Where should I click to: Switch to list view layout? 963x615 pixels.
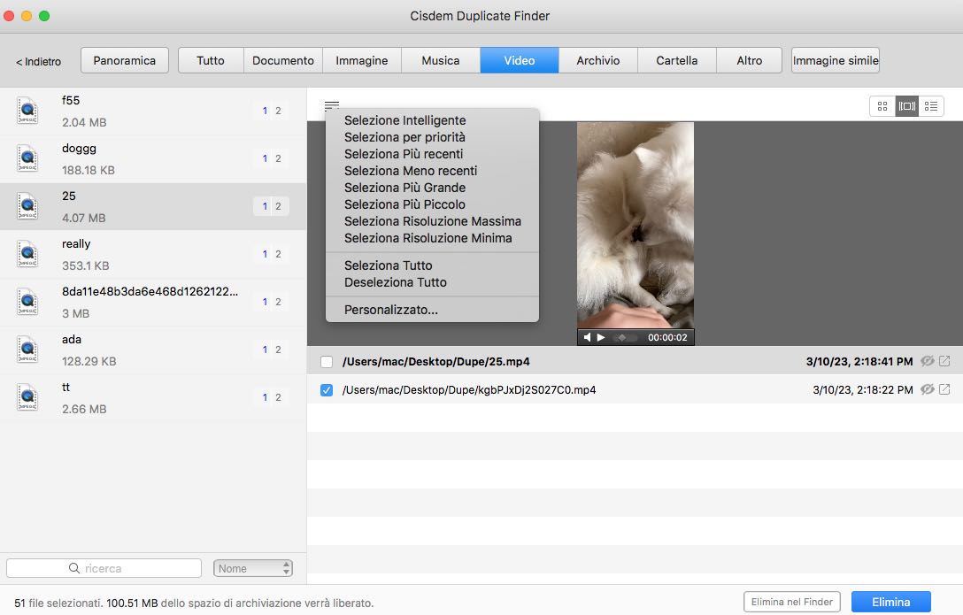tap(931, 106)
